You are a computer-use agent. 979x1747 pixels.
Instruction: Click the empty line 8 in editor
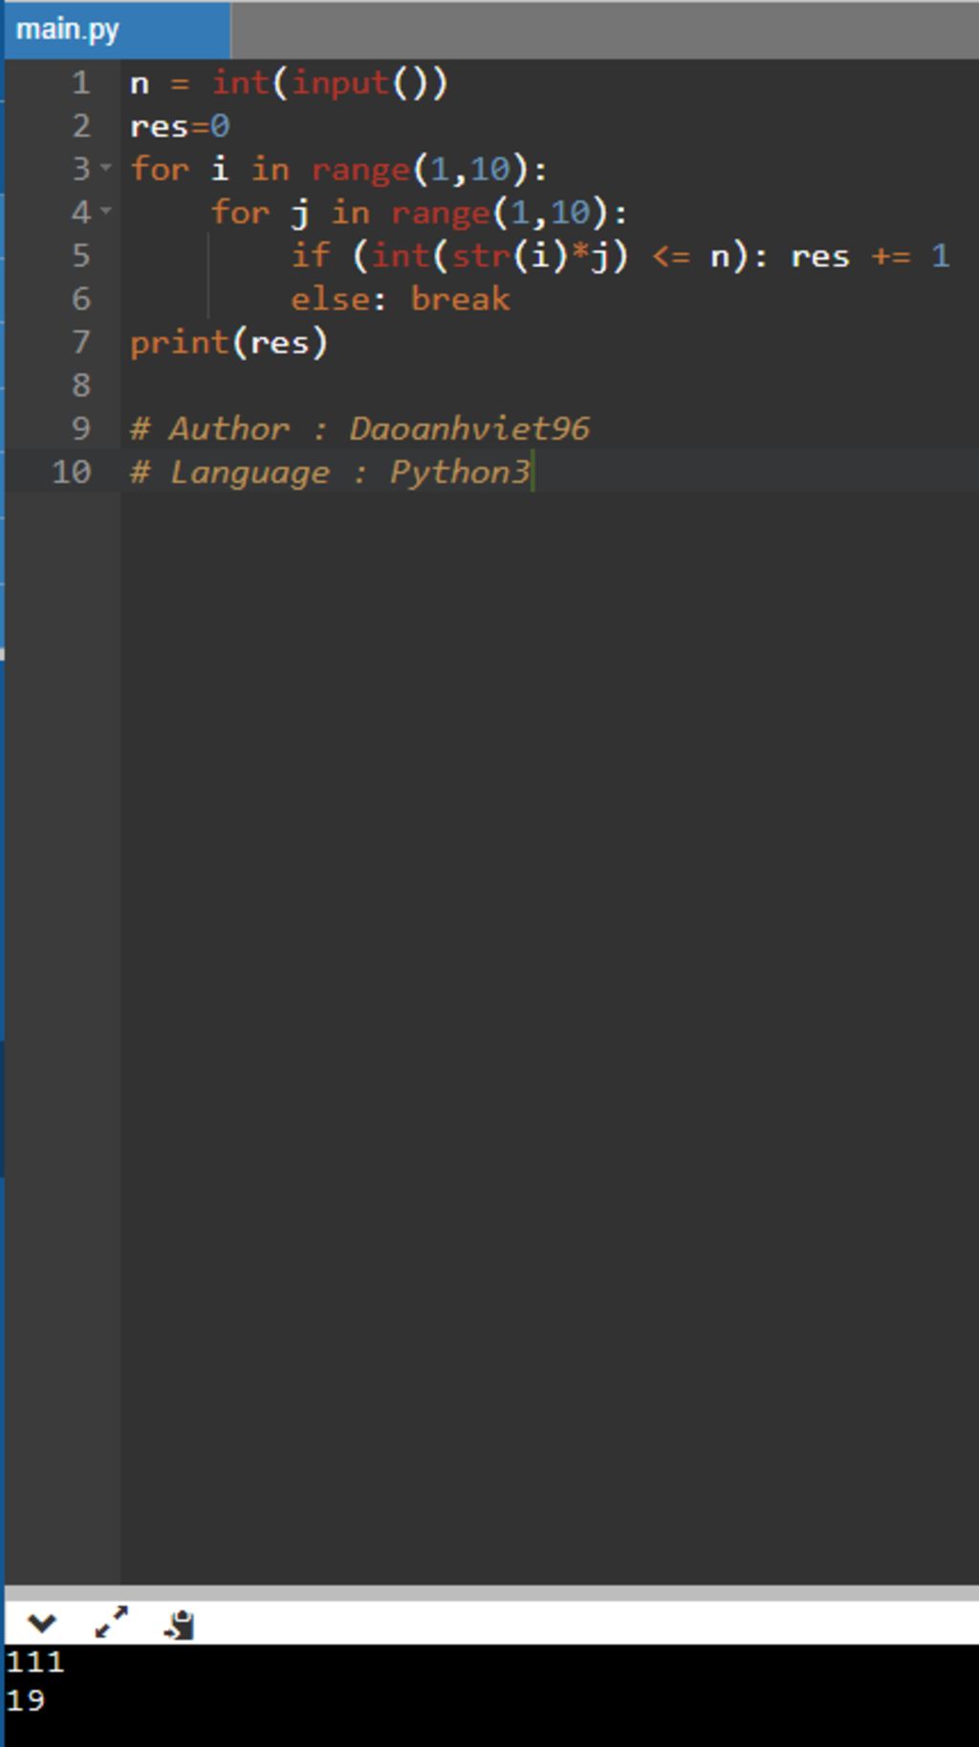550,385
